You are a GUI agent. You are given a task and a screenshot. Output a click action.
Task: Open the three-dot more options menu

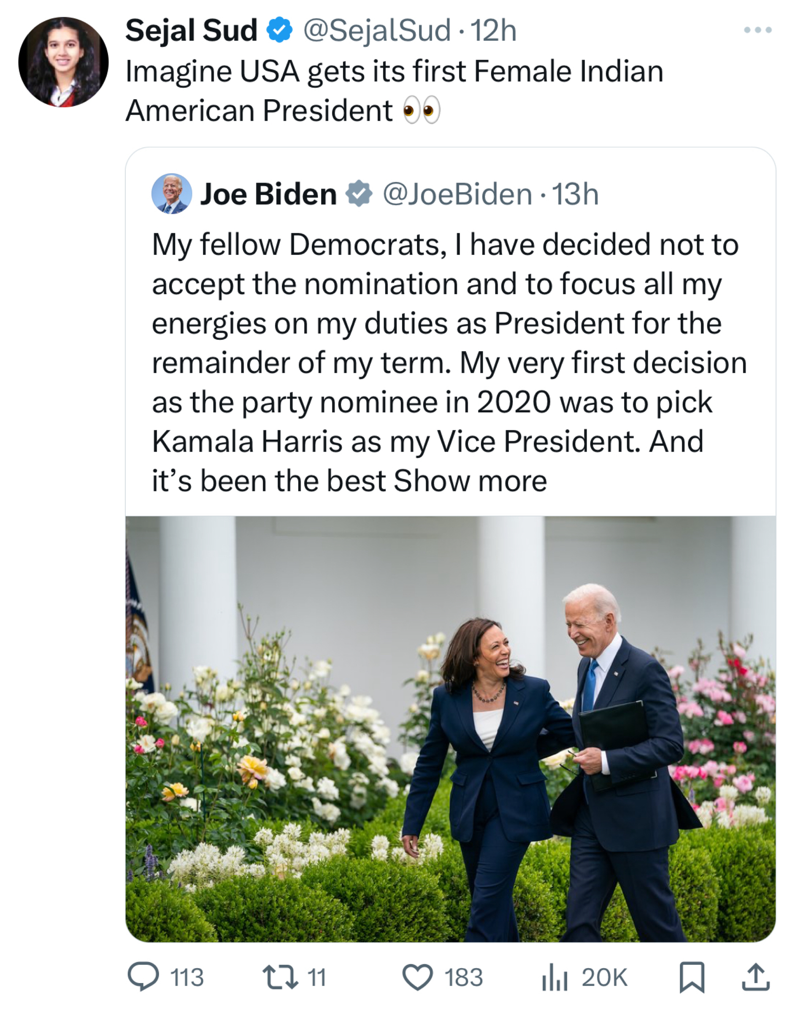tap(758, 30)
